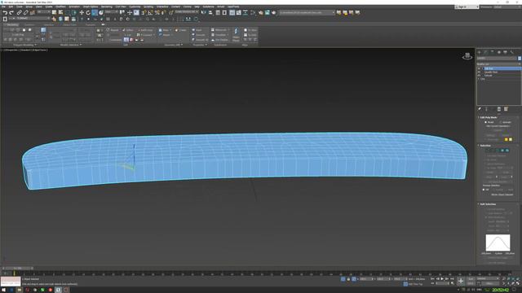
Task: Click the Align tool icon
Action: pyautogui.click(x=210, y=13)
